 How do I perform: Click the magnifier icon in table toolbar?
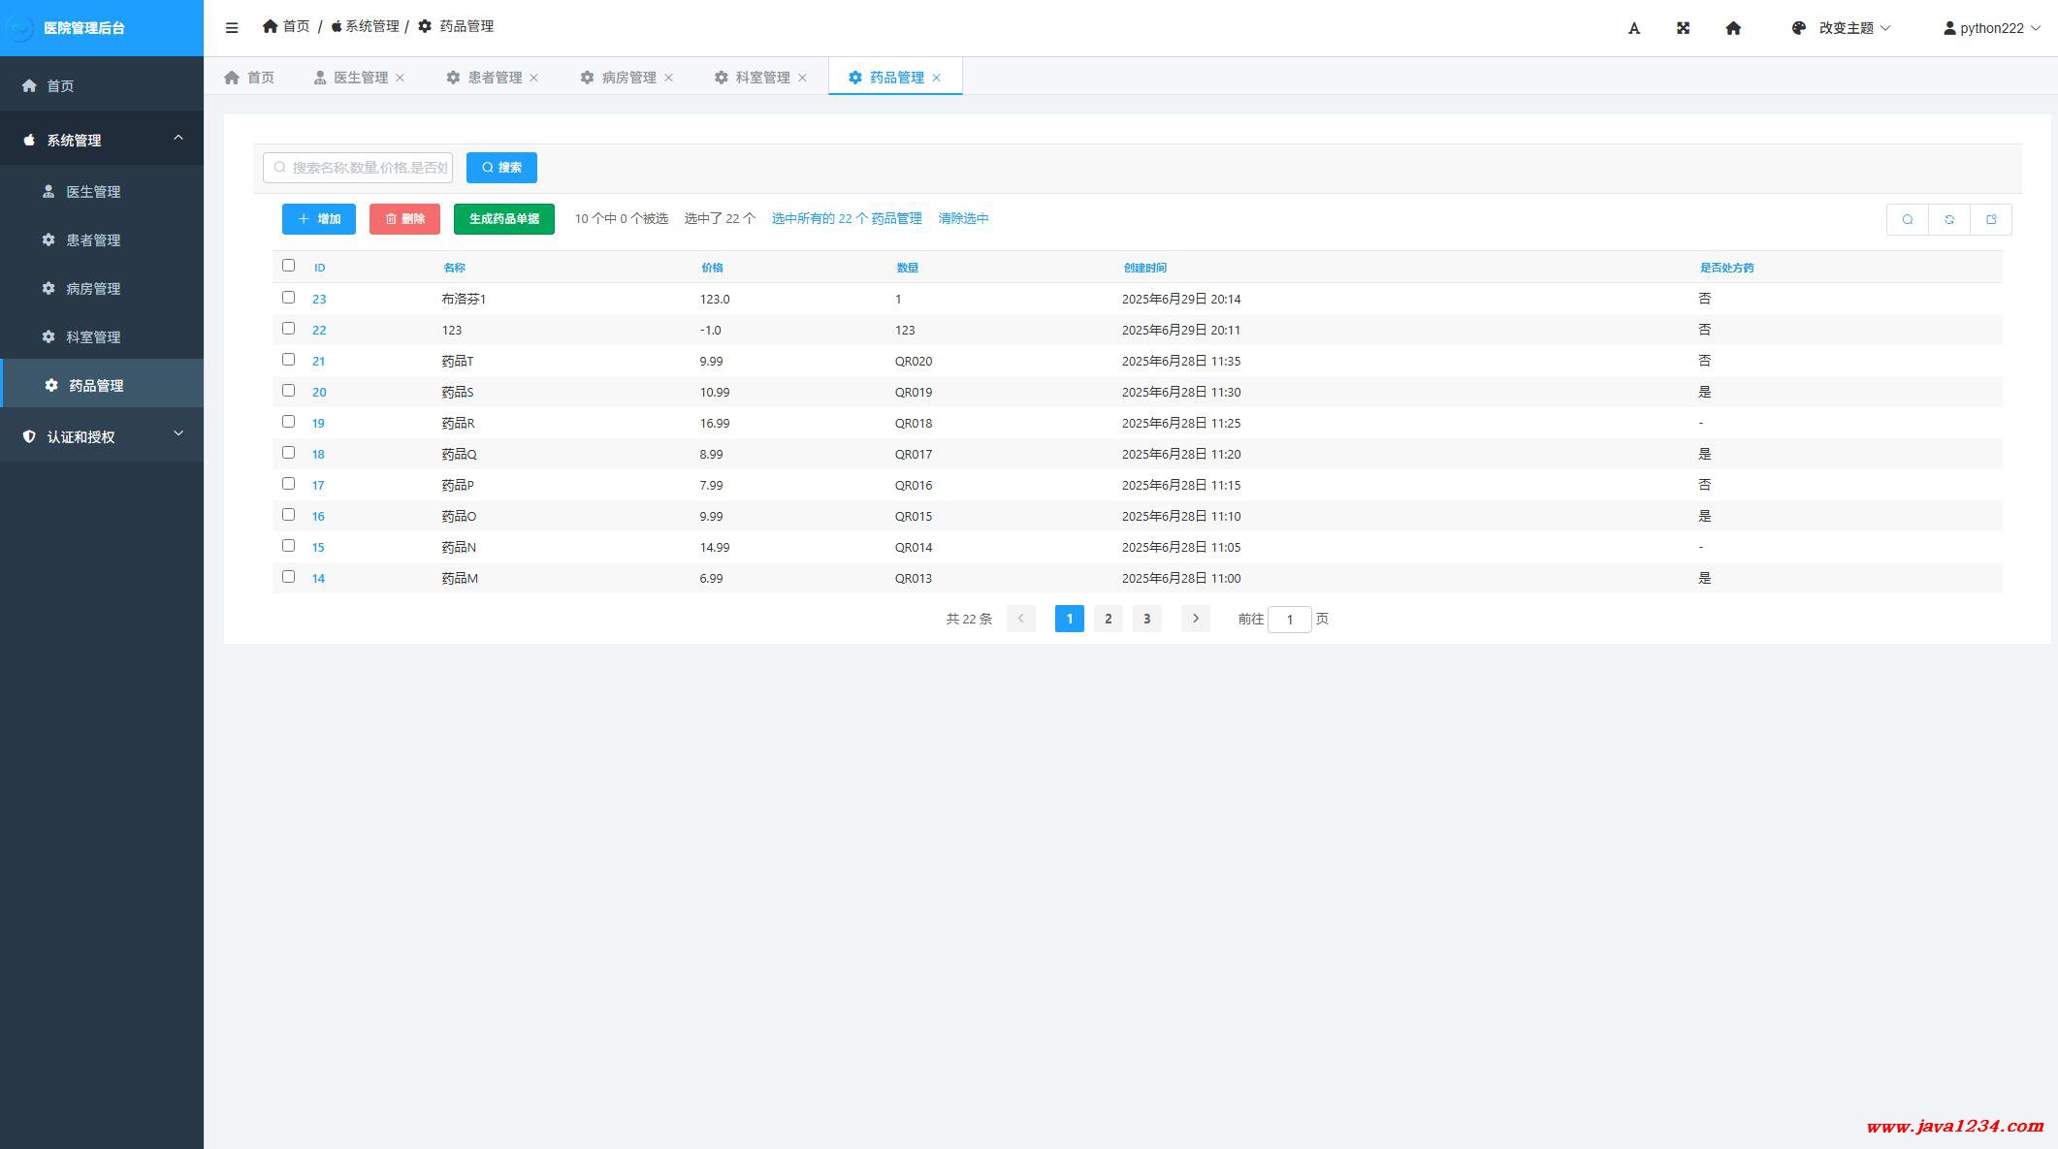[1907, 220]
